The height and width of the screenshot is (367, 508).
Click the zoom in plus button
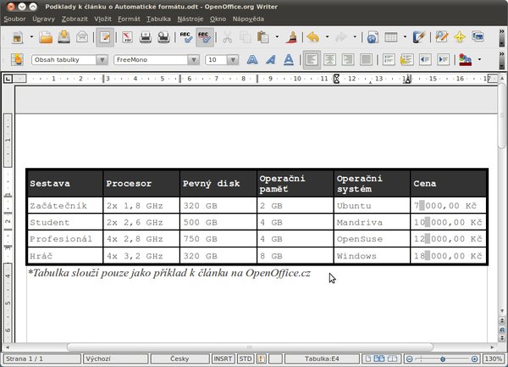[475, 359]
